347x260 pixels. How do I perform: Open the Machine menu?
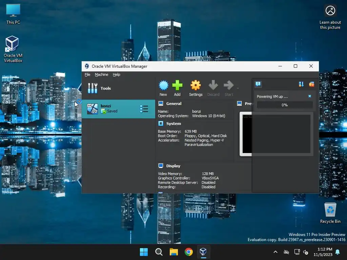pos(102,74)
